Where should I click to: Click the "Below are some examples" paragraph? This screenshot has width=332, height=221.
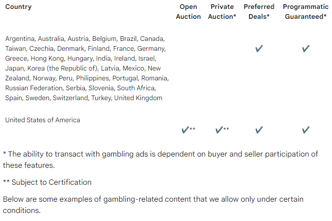(153, 205)
